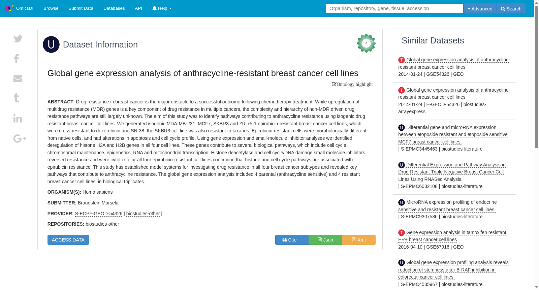Open MicroRNA expression profiling endocrine dataset link
This screenshot has width=539, height=290.
coord(447,206)
